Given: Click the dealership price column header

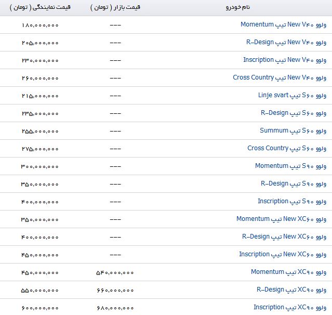Looking at the screenshot, I should tap(40, 7).
